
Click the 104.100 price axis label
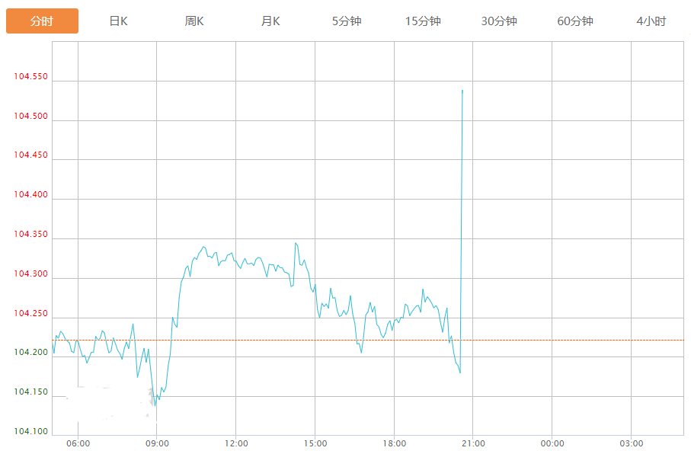click(x=30, y=432)
